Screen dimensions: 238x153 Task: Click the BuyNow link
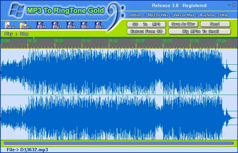[207, 15]
